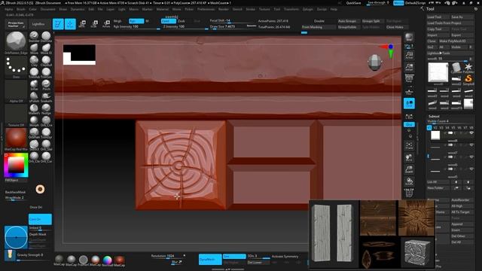
Task: Select the Pinch brush
Action: [x=46, y=84]
